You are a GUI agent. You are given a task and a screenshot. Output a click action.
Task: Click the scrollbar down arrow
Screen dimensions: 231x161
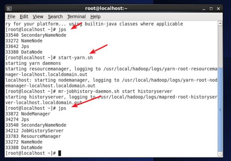pyautogui.click(x=220, y=154)
